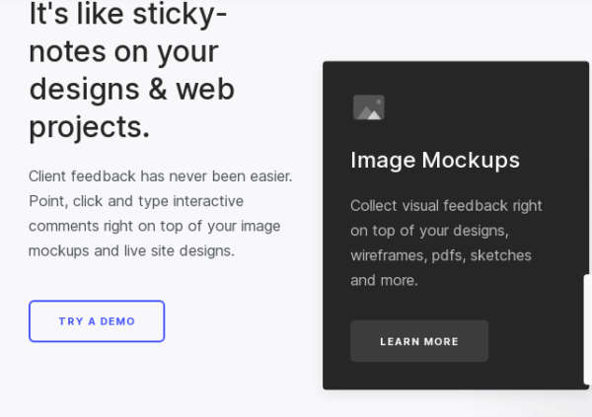Select the Image Mockups card title
Image resolution: width=592 pixels, height=417 pixels.
pos(434,160)
